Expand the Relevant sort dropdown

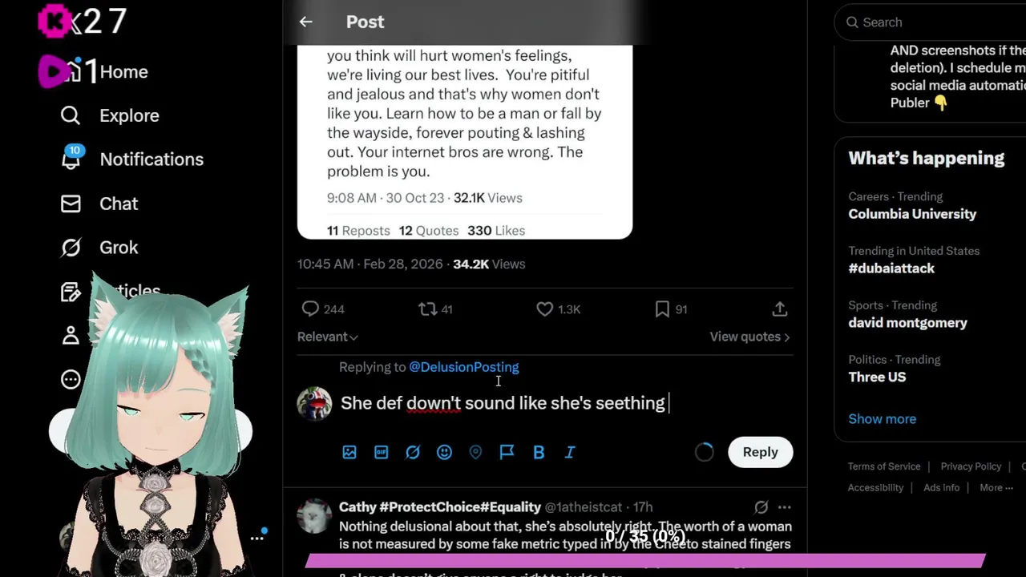[x=327, y=337]
